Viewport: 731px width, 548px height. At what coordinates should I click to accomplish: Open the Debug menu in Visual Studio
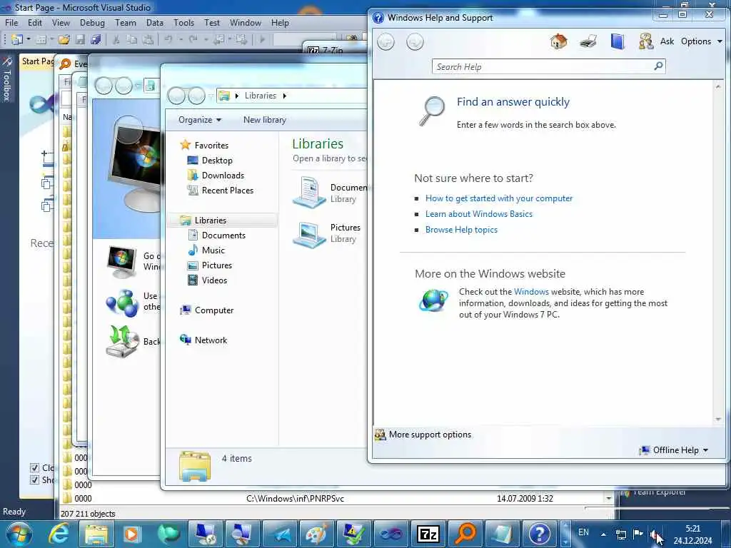tap(92, 22)
